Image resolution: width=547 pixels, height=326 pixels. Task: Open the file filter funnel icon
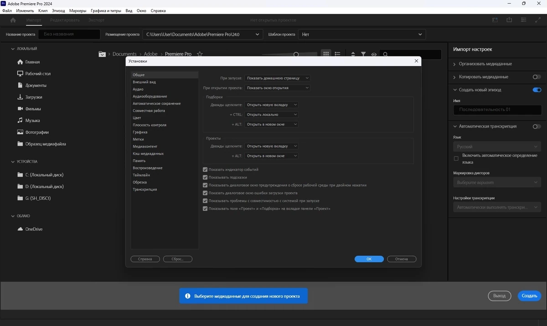(363, 54)
